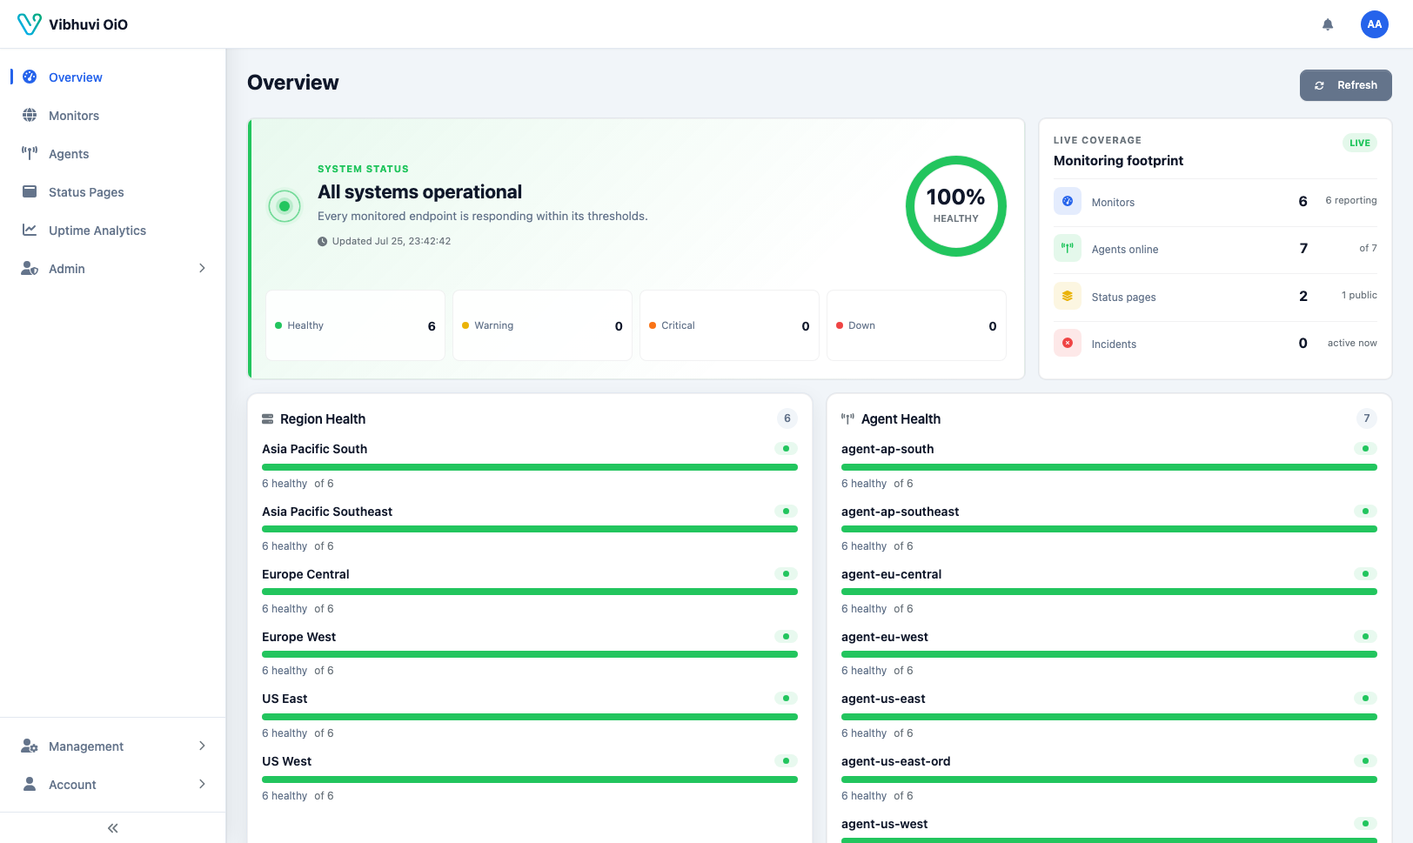Click the Monitors icon in Monitoring footprint
Screen dimensions: 1413x843
(1068, 202)
